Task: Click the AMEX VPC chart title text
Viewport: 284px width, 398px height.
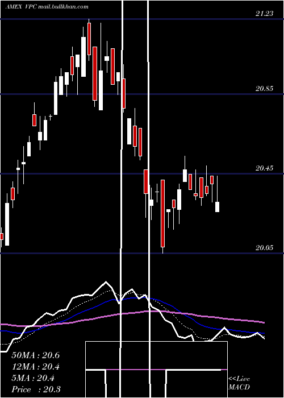Action: coord(47,7)
